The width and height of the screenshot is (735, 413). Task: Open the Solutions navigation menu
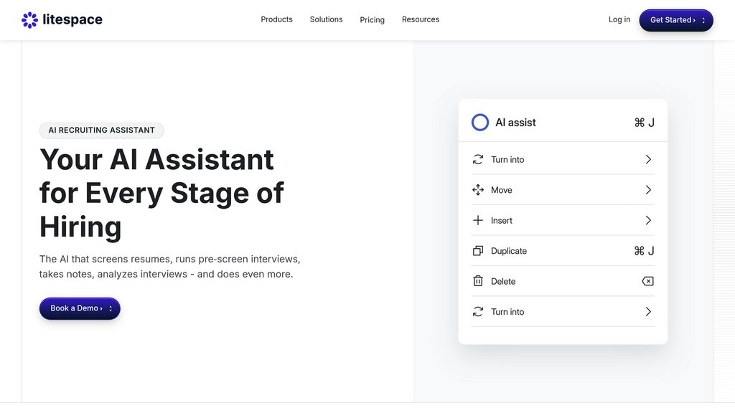[326, 19]
